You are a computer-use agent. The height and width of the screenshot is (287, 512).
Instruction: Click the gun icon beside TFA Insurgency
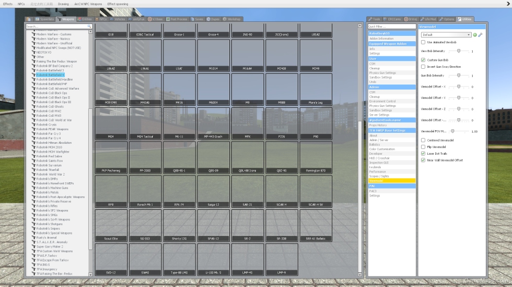coord(33,269)
